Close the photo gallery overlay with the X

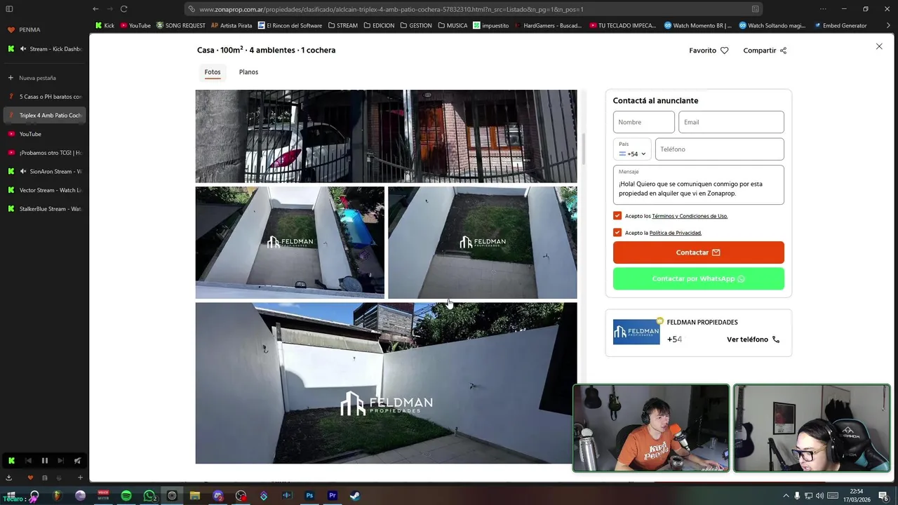(x=879, y=46)
